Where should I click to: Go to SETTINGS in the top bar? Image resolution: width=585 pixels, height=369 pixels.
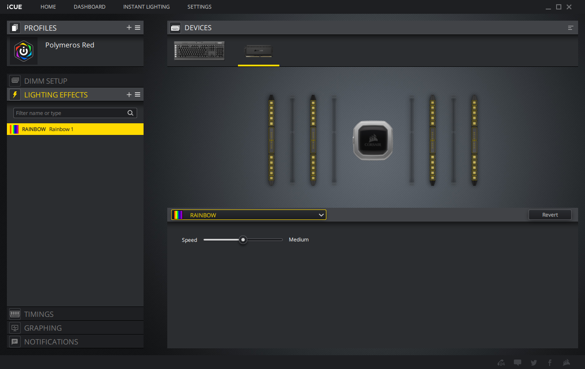pos(200,7)
